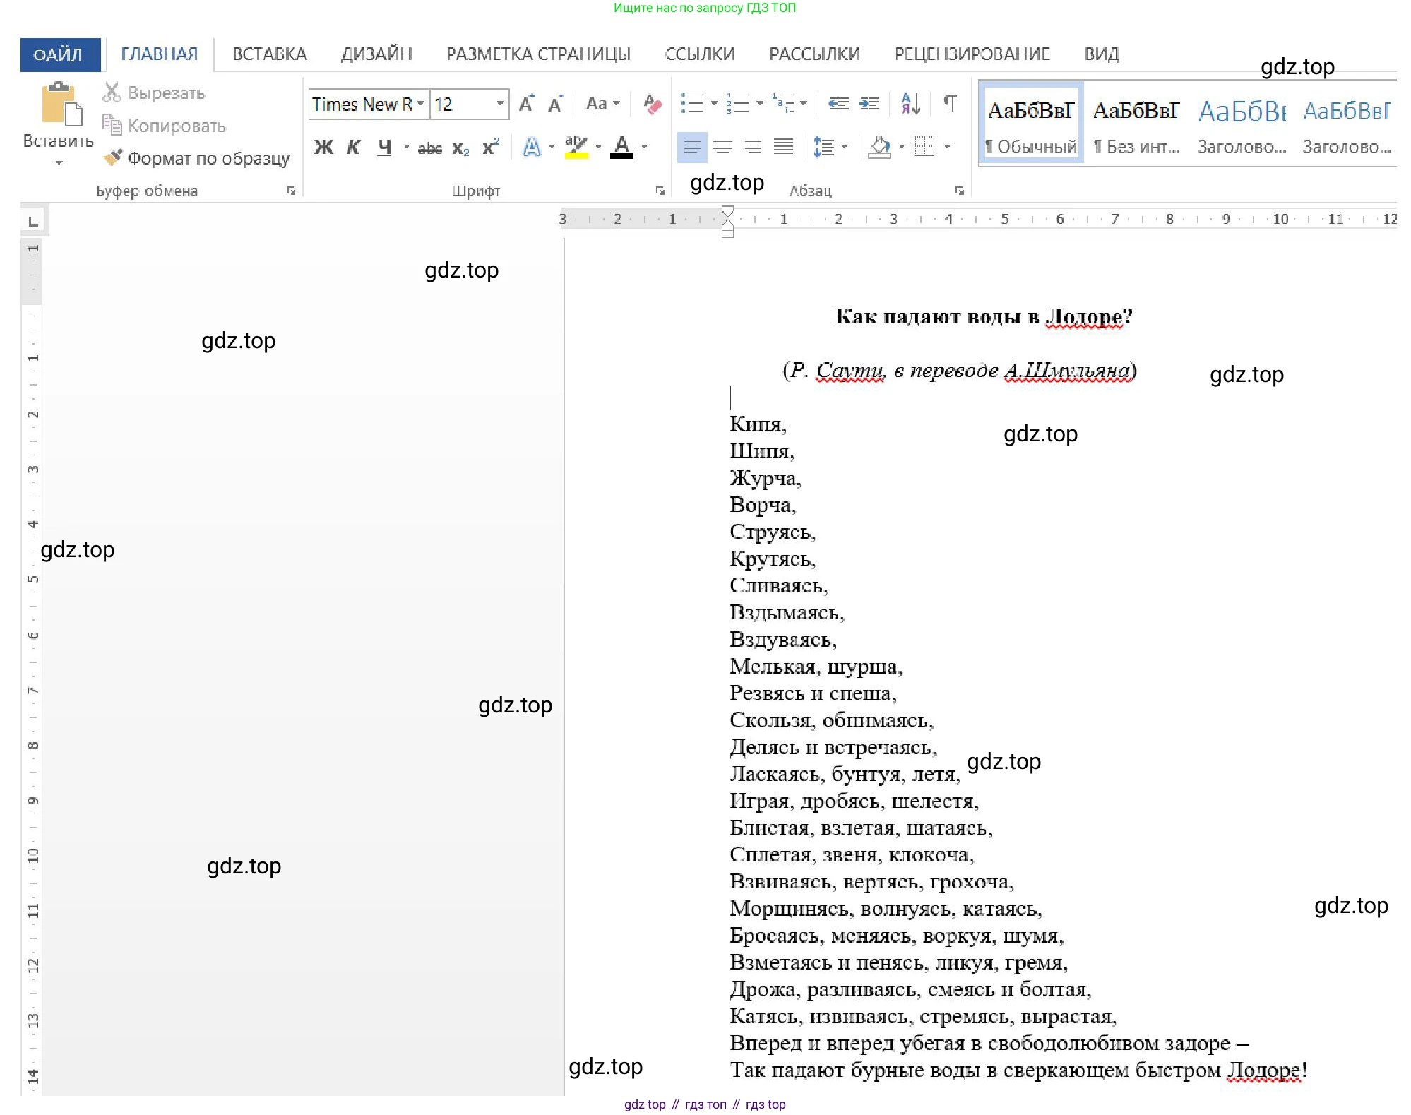Switch to the РЕЦЕНЗИРОВАНИЕ tab
1411x1115 pixels.
pyautogui.click(x=972, y=54)
